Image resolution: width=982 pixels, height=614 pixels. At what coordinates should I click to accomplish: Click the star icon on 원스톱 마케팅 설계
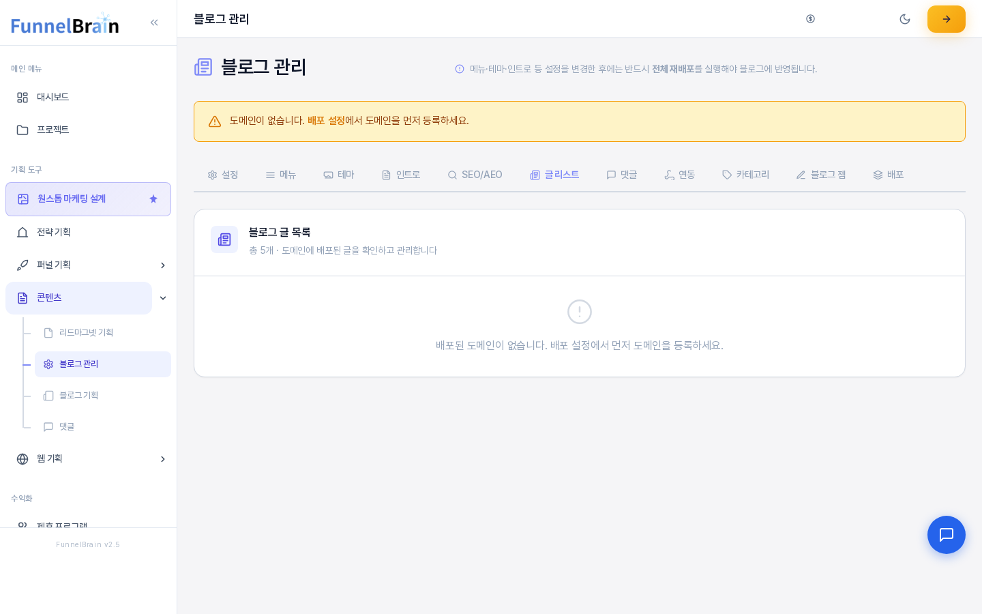pos(153,199)
